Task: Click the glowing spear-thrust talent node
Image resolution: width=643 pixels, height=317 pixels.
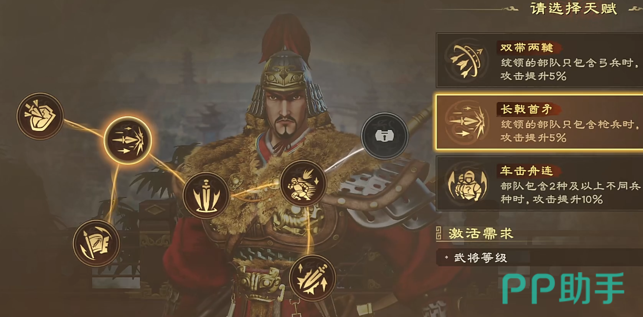Action: [128, 141]
